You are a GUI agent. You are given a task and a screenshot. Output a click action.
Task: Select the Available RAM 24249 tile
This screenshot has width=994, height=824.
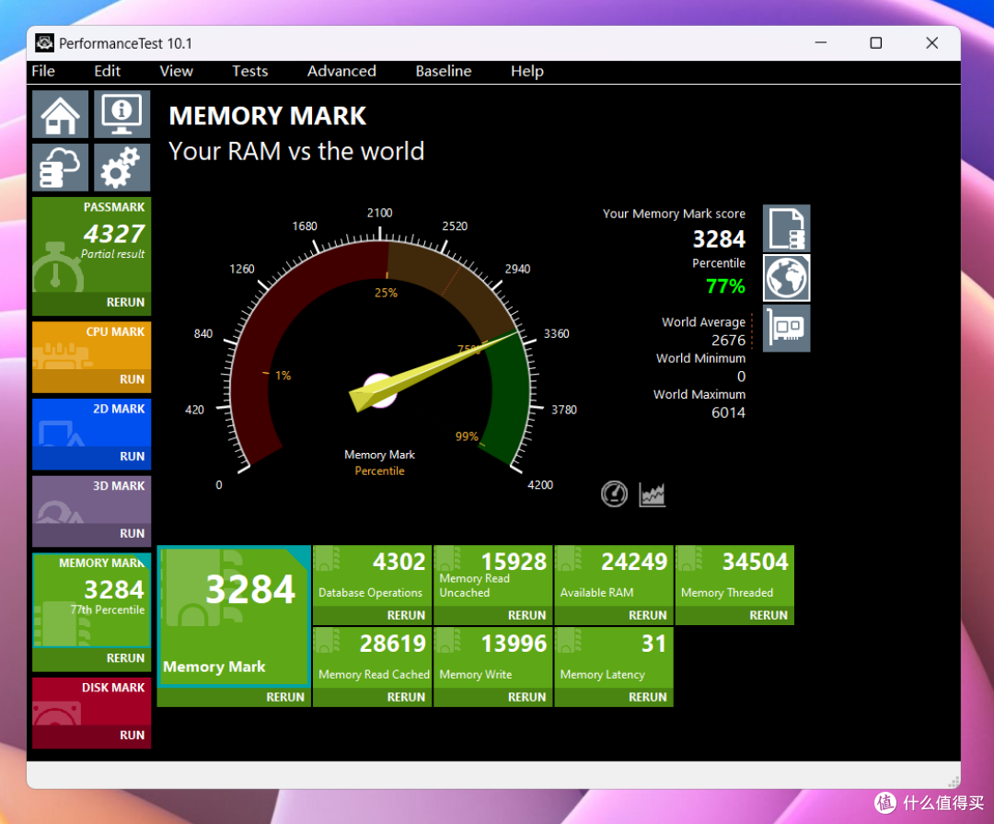(614, 576)
